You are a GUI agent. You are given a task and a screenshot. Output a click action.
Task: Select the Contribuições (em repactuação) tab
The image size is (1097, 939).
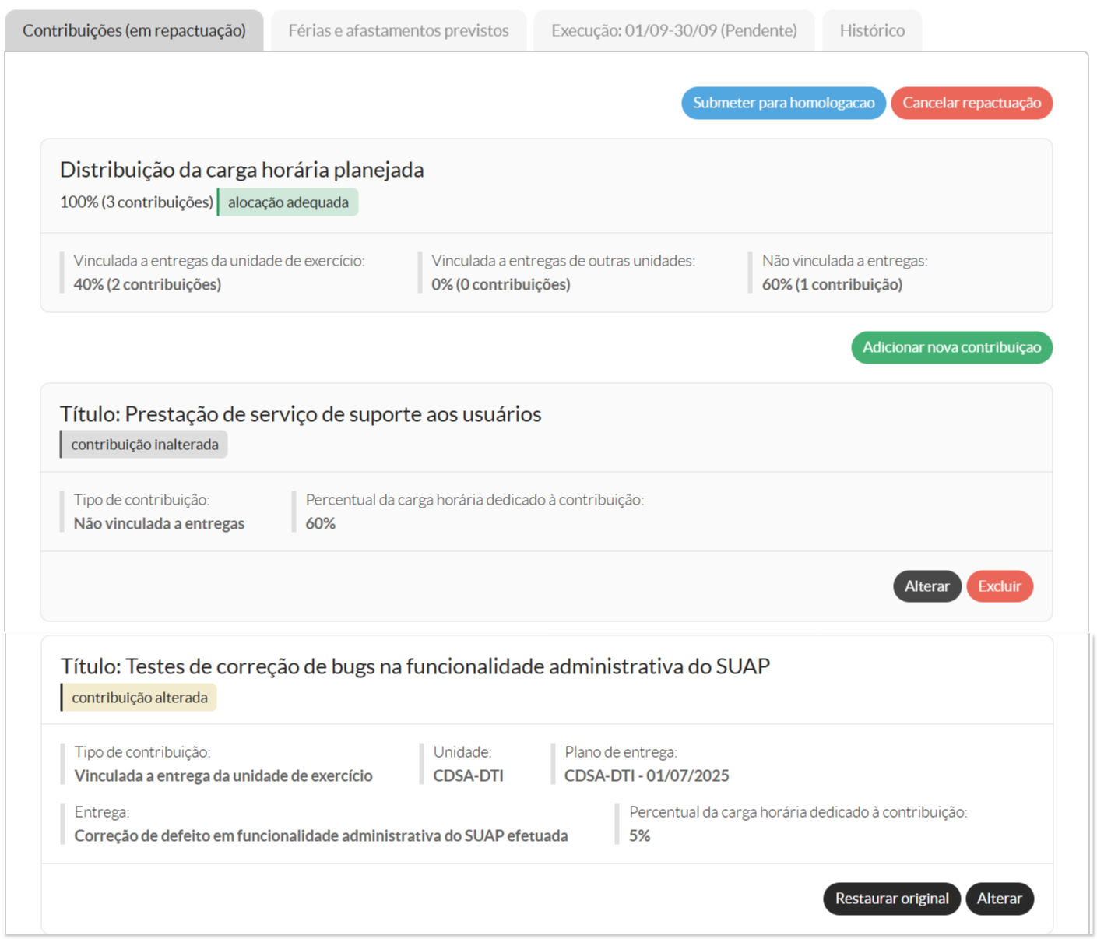tap(134, 30)
